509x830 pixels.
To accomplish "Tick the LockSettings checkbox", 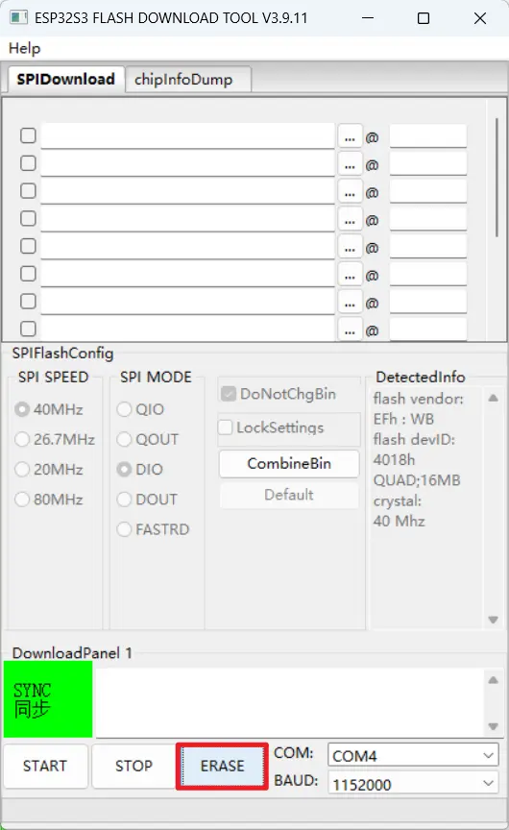I will point(226,427).
